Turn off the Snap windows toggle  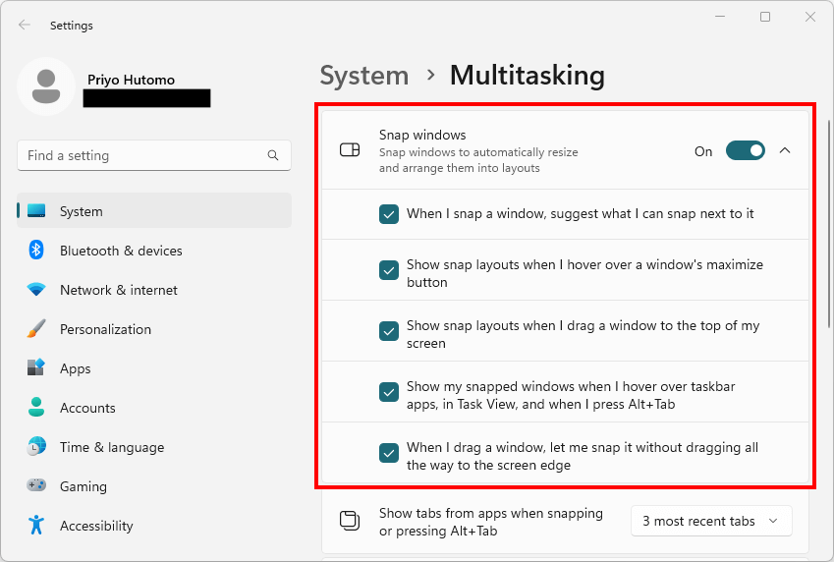pyautogui.click(x=745, y=151)
